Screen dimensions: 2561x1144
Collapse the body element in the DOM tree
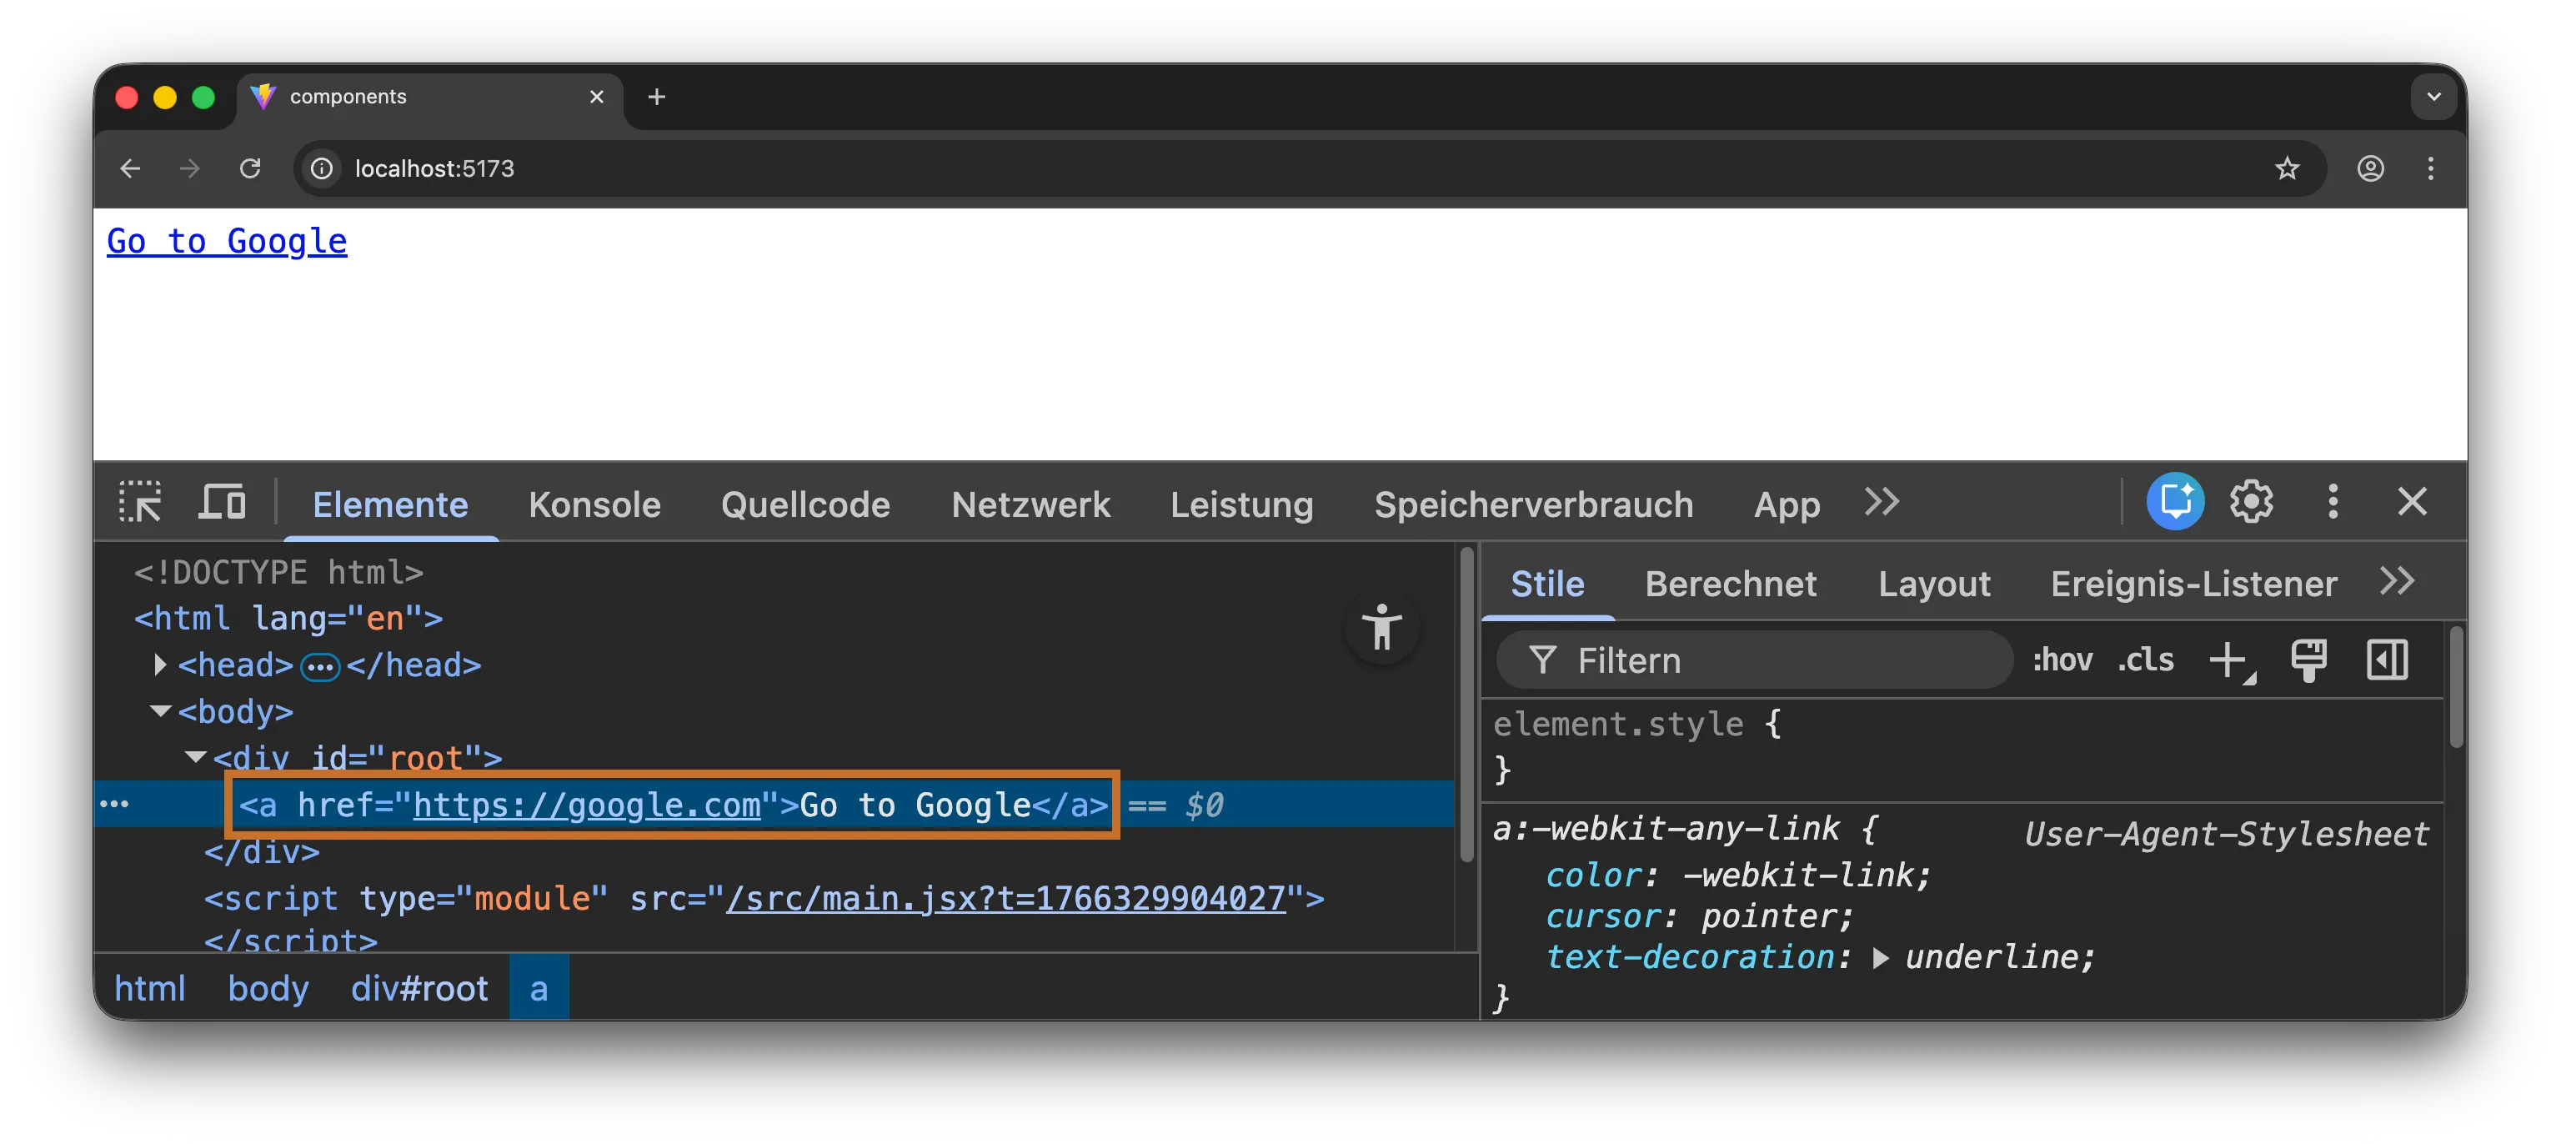tap(159, 711)
